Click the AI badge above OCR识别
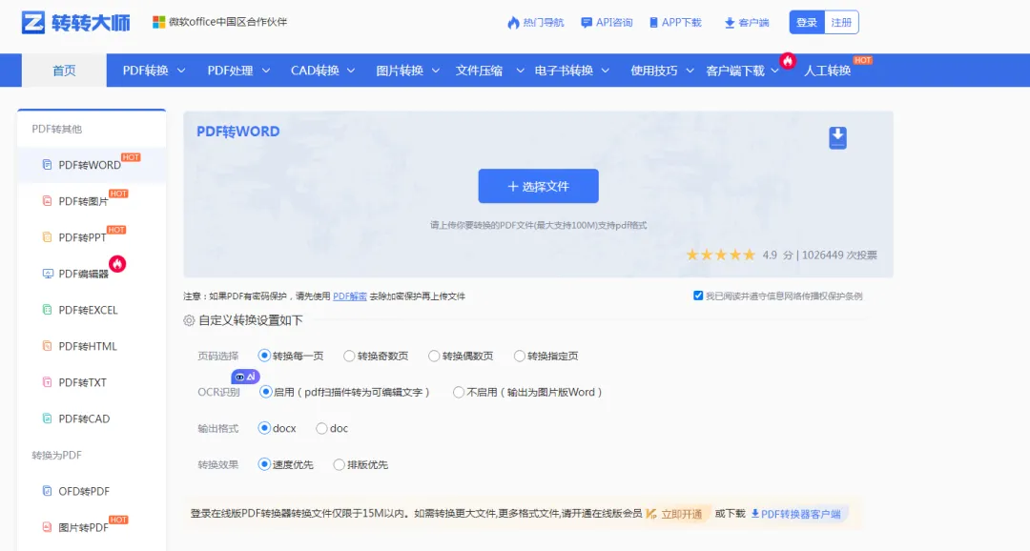The width and height of the screenshot is (1030, 551). (x=246, y=377)
